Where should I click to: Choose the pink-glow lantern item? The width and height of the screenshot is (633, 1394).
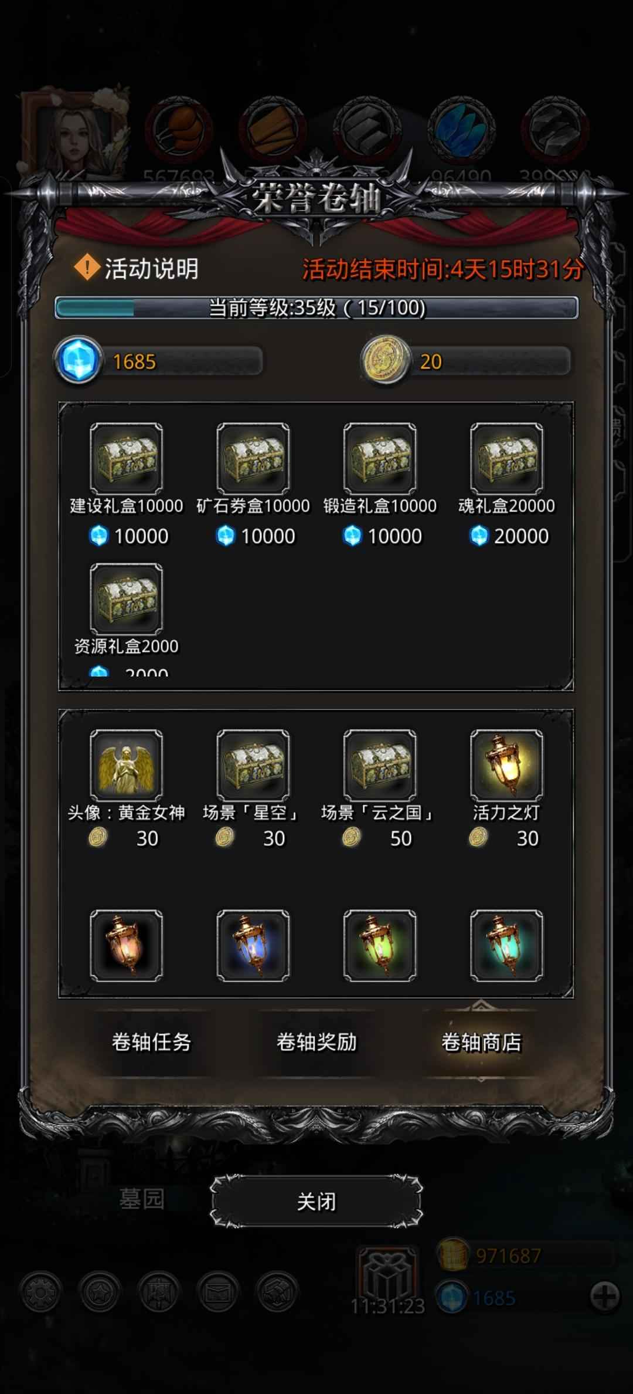tap(126, 946)
